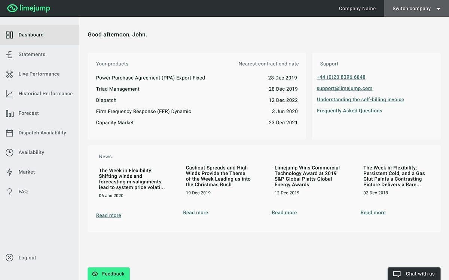Open Understanding the self-billing invoice link

pyautogui.click(x=360, y=100)
